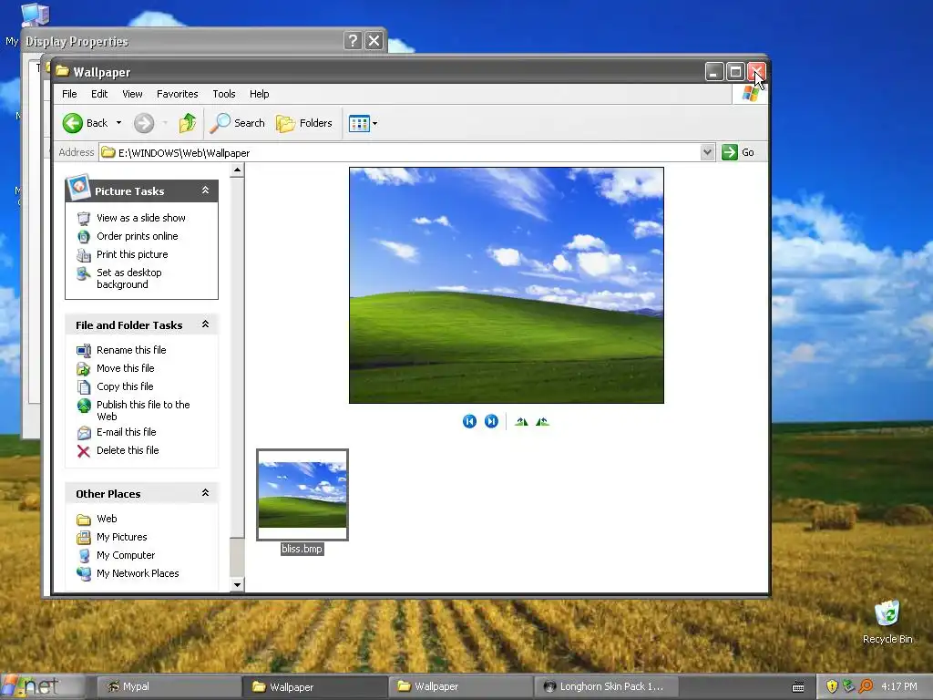Open the File menu
The width and height of the screenshot is (933, 700).
(x=69, y=94)
